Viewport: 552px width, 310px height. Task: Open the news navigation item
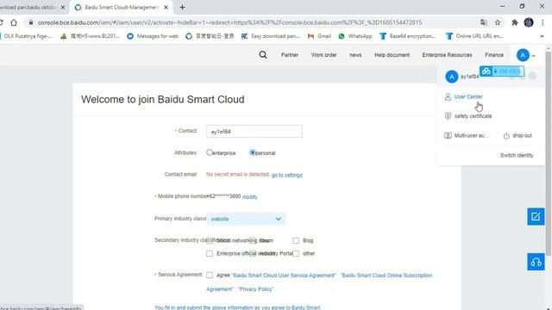pos(355,55)
